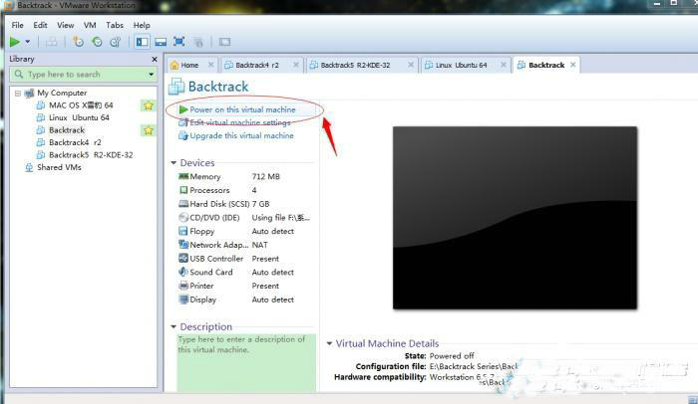Click the Display device icon

pyautogui.click(x=182, y=300)
